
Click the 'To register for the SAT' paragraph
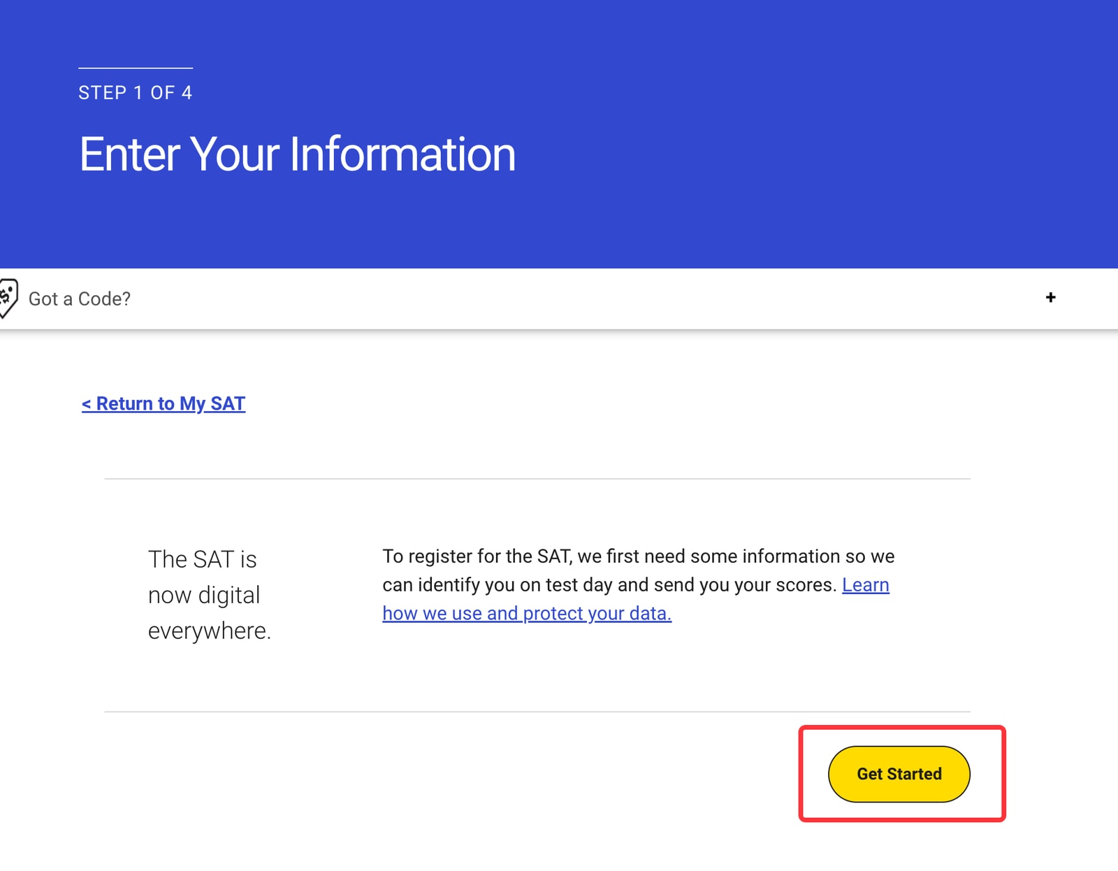click(638, 584)
